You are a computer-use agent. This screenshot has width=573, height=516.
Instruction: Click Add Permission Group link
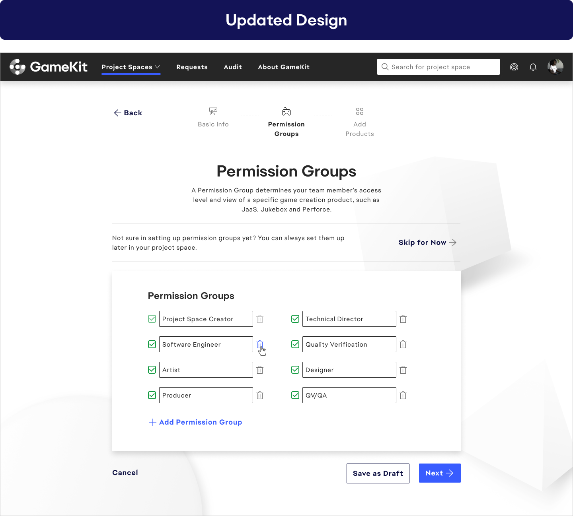pyautogui.click(x=196, y=422)
